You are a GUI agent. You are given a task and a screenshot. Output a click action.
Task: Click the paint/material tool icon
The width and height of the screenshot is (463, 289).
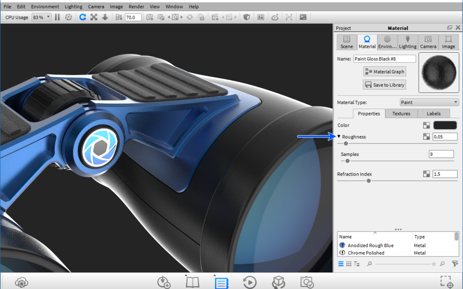point(275,17)
